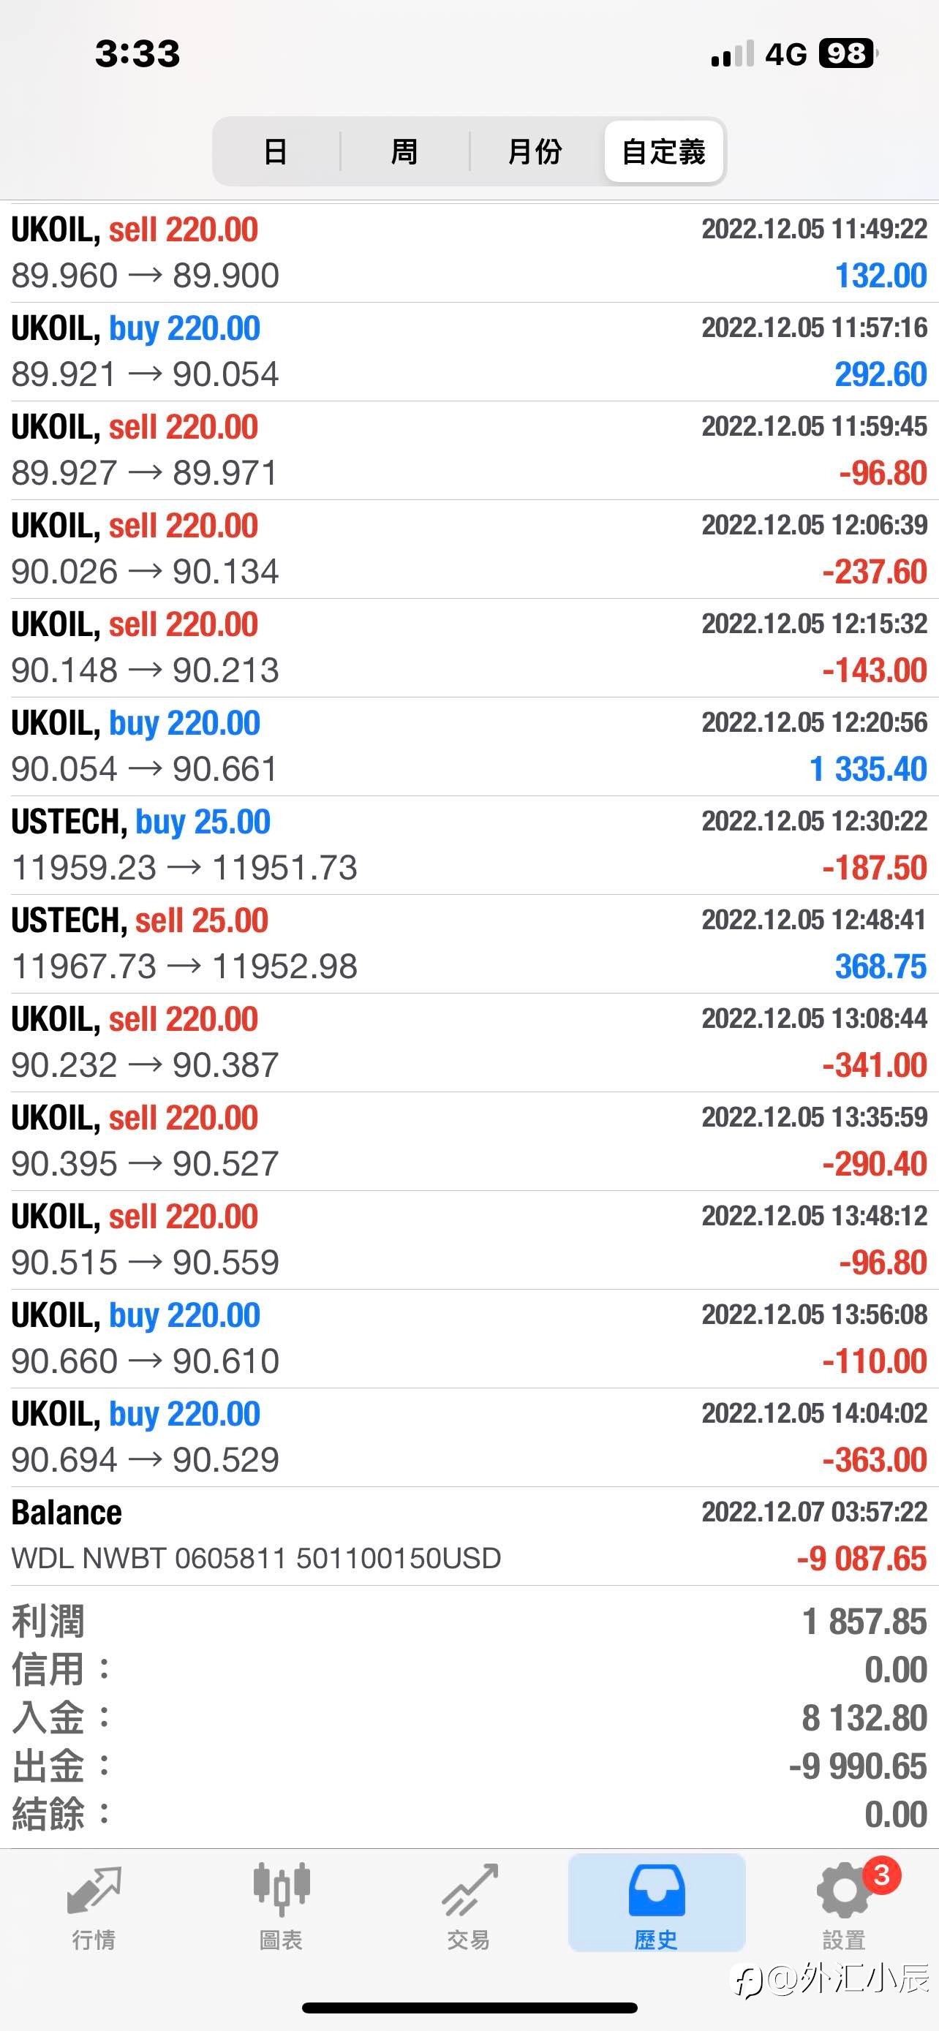939x2031 pixels.
Task: Open the 圖表 chart tab icon
Action: pyautogui.click(x=282, y=1889)
